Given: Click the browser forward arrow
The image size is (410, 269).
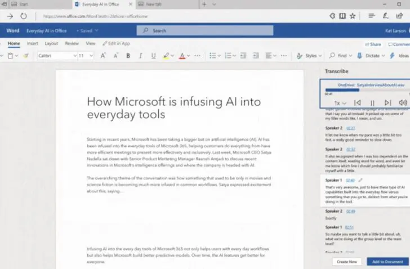Looking at the screenshot, I should pyautogui.click(x=10, y=16).
